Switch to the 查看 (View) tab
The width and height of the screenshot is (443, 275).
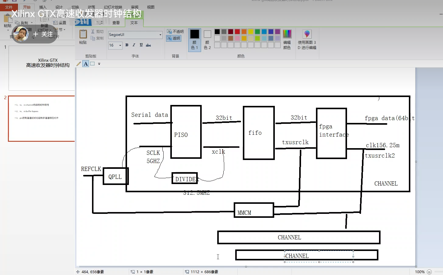click(116, 23)
